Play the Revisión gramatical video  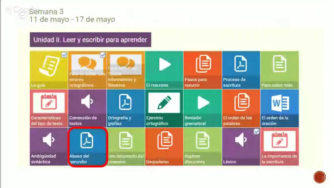click(x=202, y=108)
